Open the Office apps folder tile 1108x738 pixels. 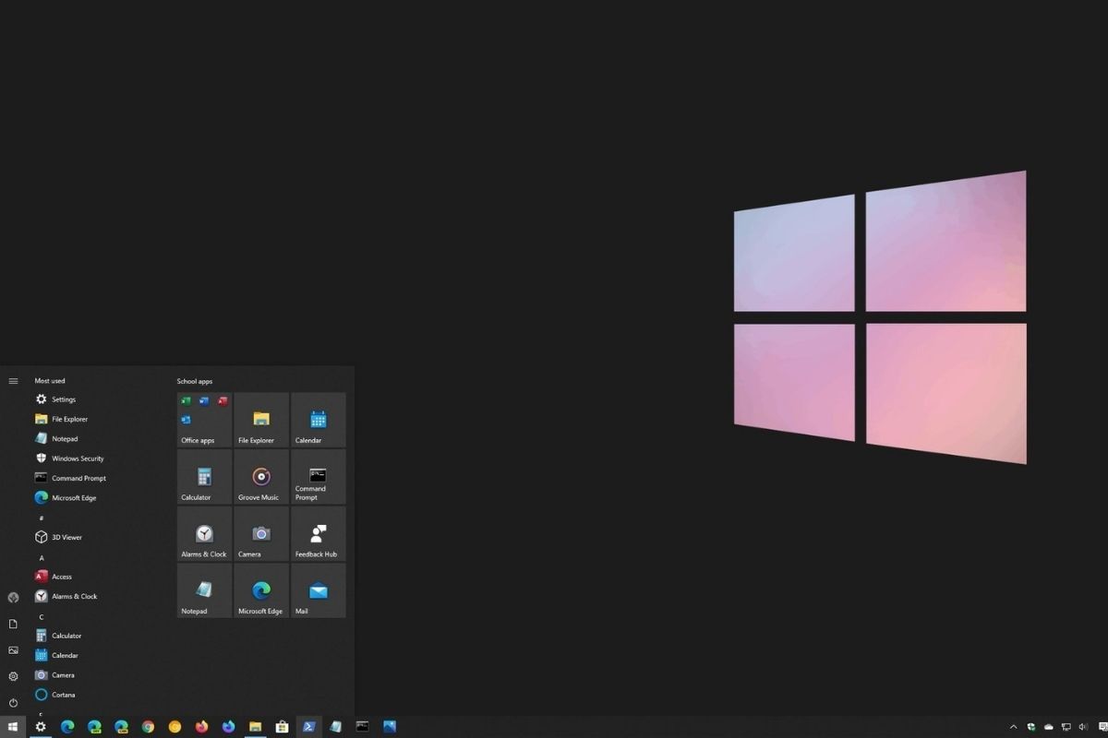click(x=204, y=420)
